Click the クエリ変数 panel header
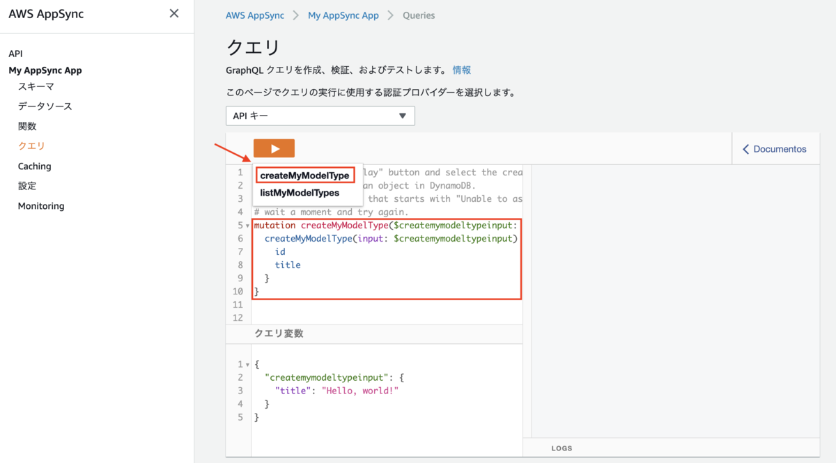 click(x=374, y=333)
